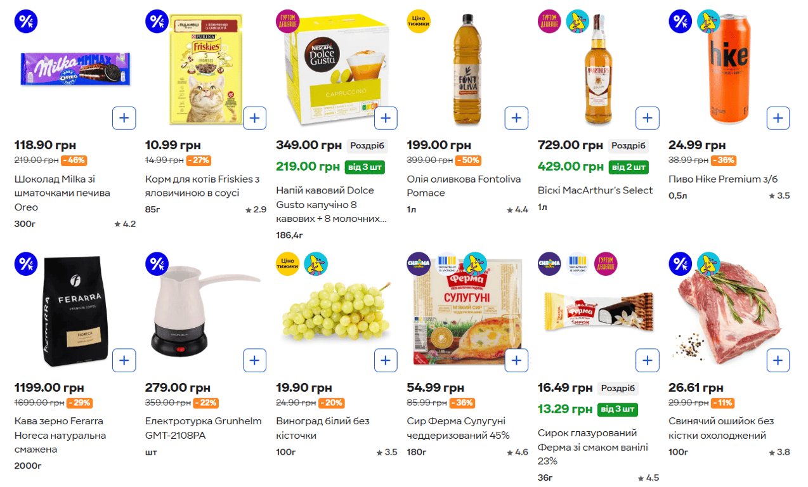Add Grunhelm electric turka to cart
This screenshot has width=808, height=487.
pos(255,360)
